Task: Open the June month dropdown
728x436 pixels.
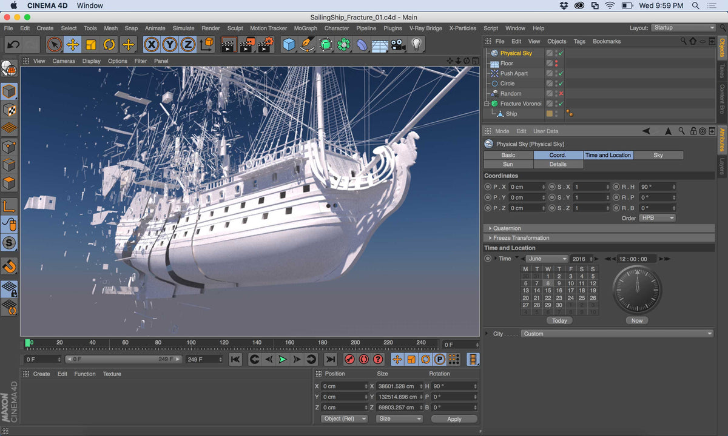Action: [546, 259]
